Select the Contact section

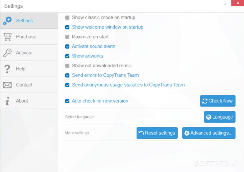pyautogui.click(x=29, y=85)
